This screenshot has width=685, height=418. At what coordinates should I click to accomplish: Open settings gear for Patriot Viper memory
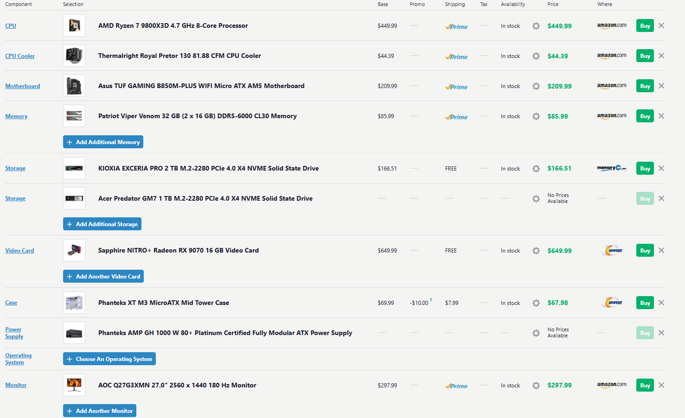pyautogui.click(x=536, y=116)
